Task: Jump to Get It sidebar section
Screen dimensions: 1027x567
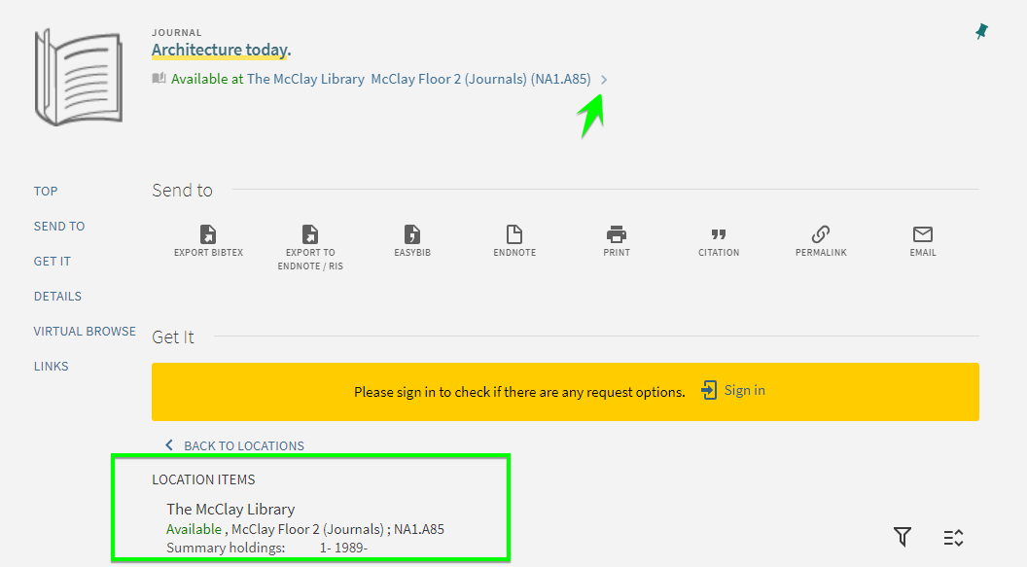Action: point(52,262)
